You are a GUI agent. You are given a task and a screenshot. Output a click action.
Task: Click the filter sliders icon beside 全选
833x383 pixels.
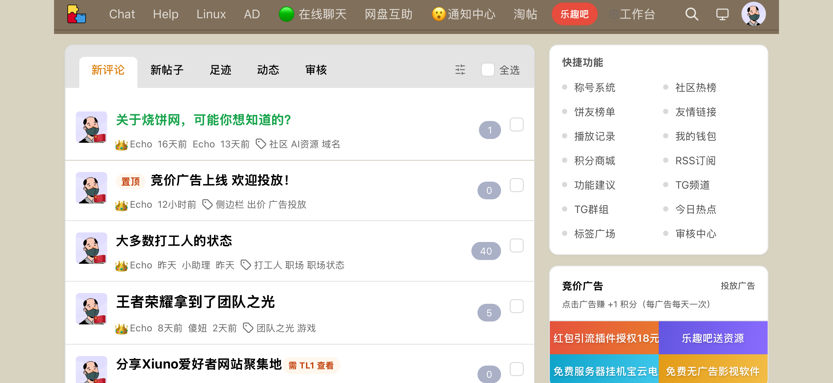(x=460, y=70)
